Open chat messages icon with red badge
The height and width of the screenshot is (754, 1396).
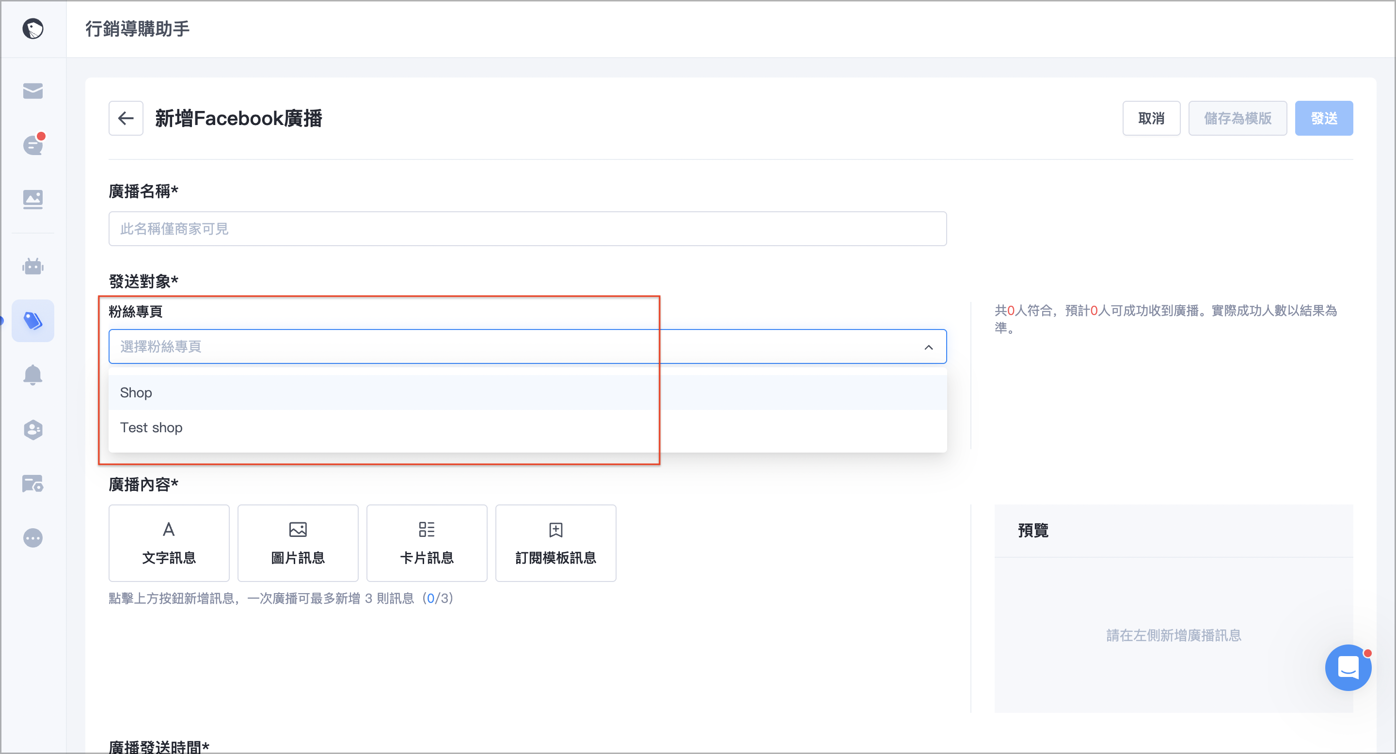pos(33,144)
